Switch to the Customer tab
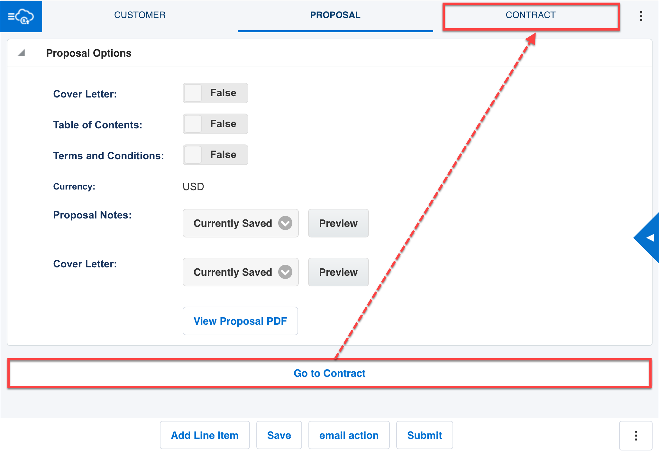This screenshot has height=454, width=659. click(140, 15)
